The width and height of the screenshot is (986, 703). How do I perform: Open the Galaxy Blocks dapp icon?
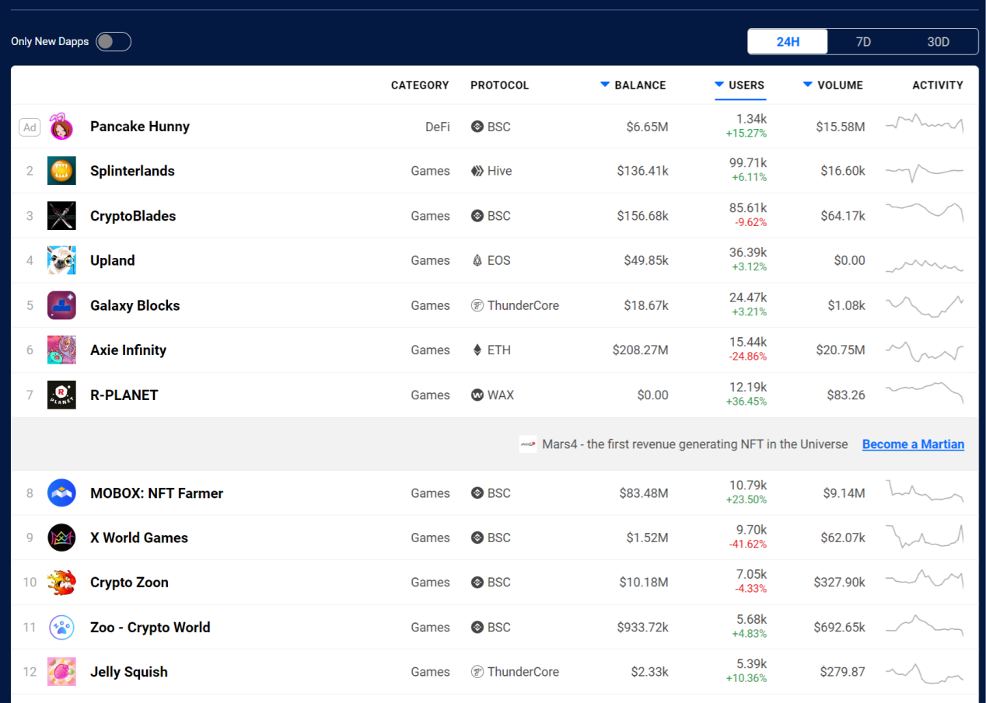click(x=61, y=305)
